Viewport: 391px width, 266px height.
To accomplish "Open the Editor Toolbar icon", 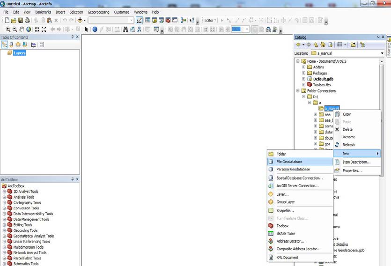I will [x=139, y=20].
